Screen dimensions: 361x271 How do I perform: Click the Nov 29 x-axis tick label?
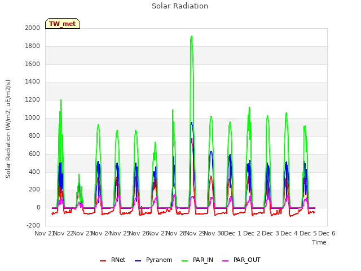(195, 233)
